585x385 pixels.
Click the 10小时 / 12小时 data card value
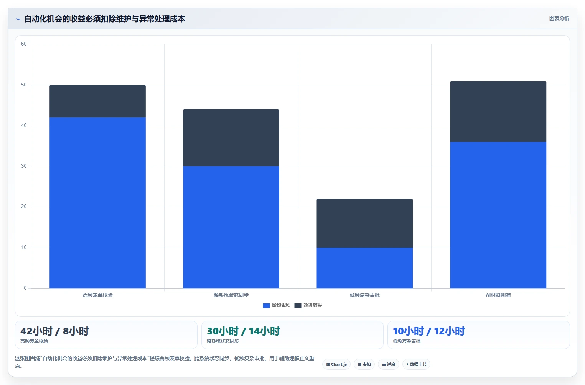click(428, 331)
